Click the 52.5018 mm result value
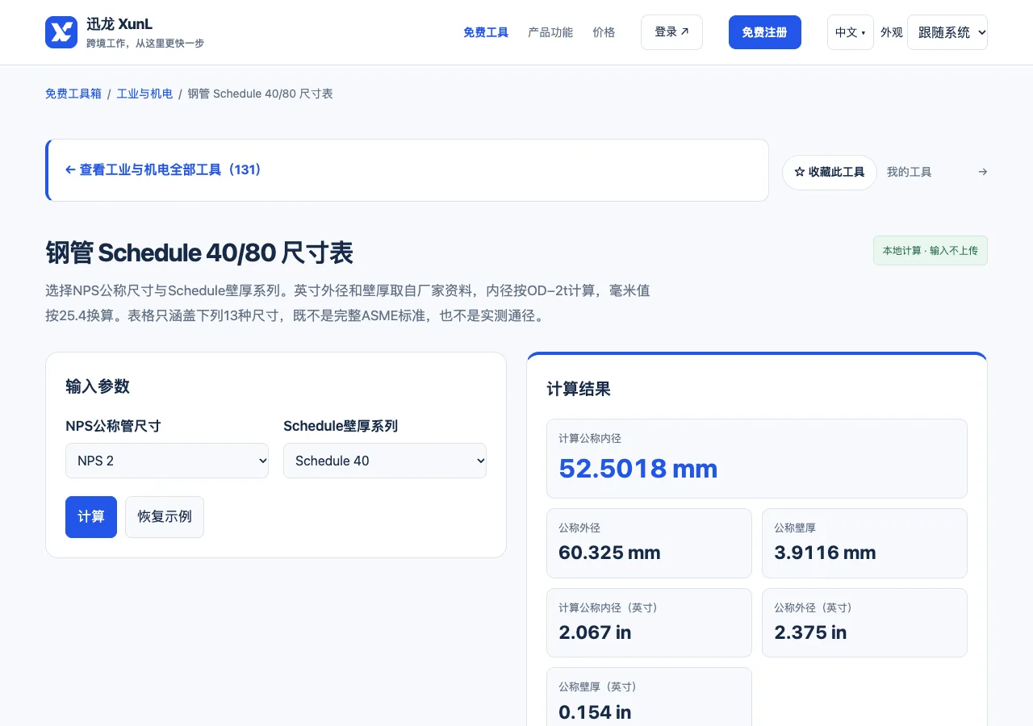1033x726 pixels. click(638, 469)
